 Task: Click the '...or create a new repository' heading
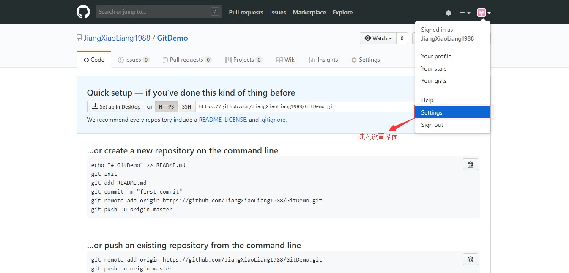183,150
